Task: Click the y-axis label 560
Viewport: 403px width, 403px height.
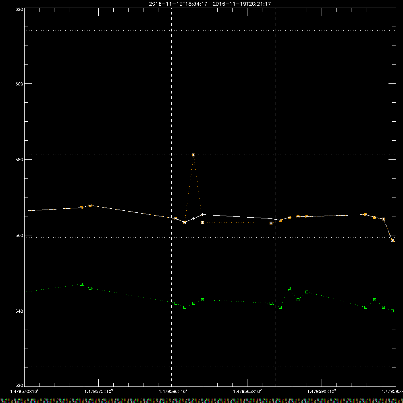Action: (19, 235)
